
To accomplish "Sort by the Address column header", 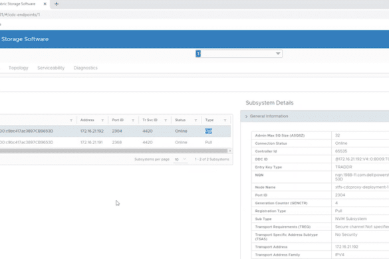I will tap(87, 120).
